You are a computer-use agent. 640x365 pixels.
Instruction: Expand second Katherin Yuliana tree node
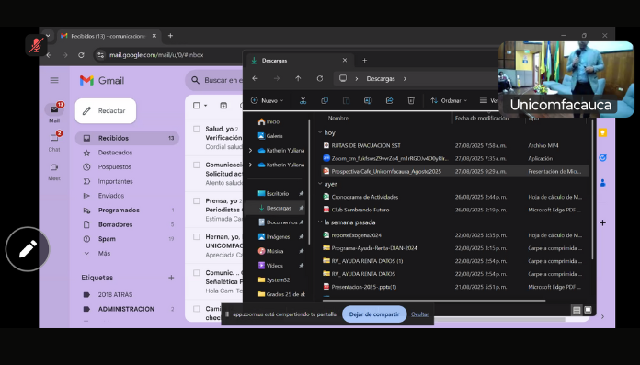point(251,165)
